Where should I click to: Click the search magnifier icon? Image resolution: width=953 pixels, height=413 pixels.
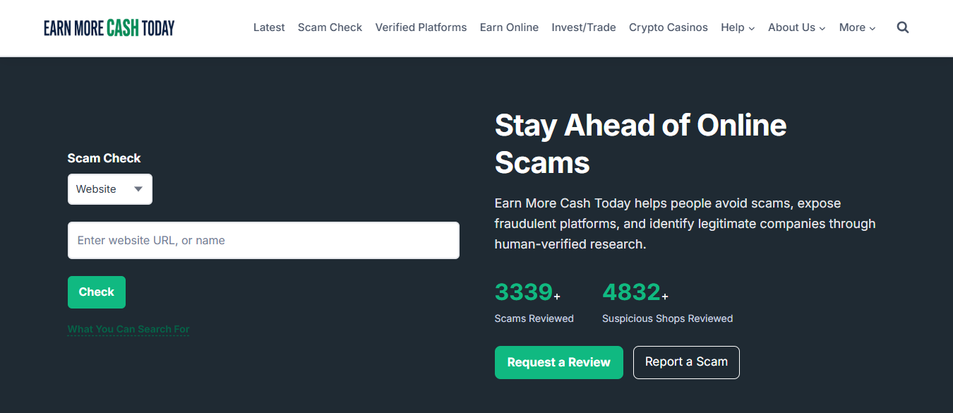click(902, 28)
